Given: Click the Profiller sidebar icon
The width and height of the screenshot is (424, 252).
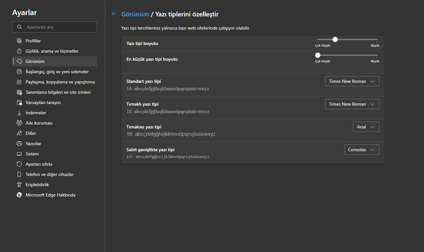Looking at the screenshot, I should pos(19,41).
